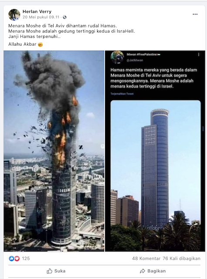The width and height of the screenshot is (207, 279).
Task: Click the @JatIkhwan handle
Action: point(135,60)
